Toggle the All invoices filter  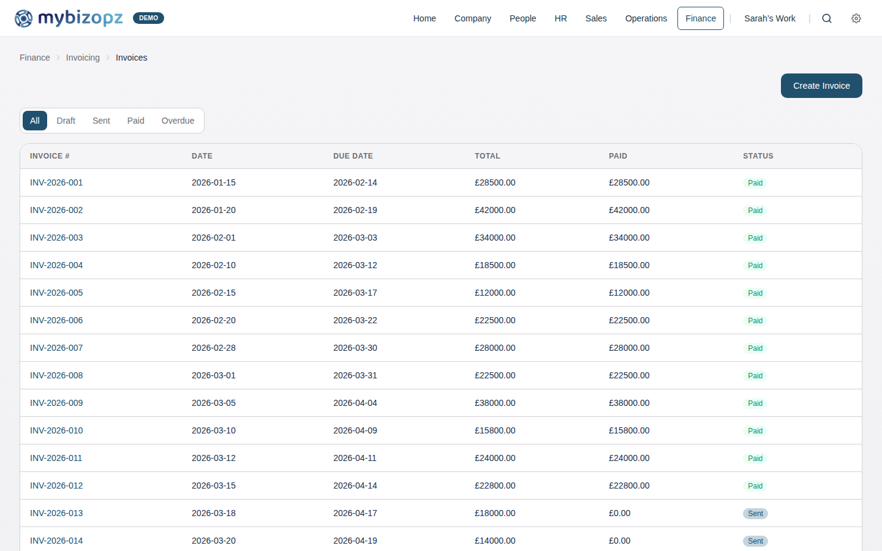pos(34,121)
